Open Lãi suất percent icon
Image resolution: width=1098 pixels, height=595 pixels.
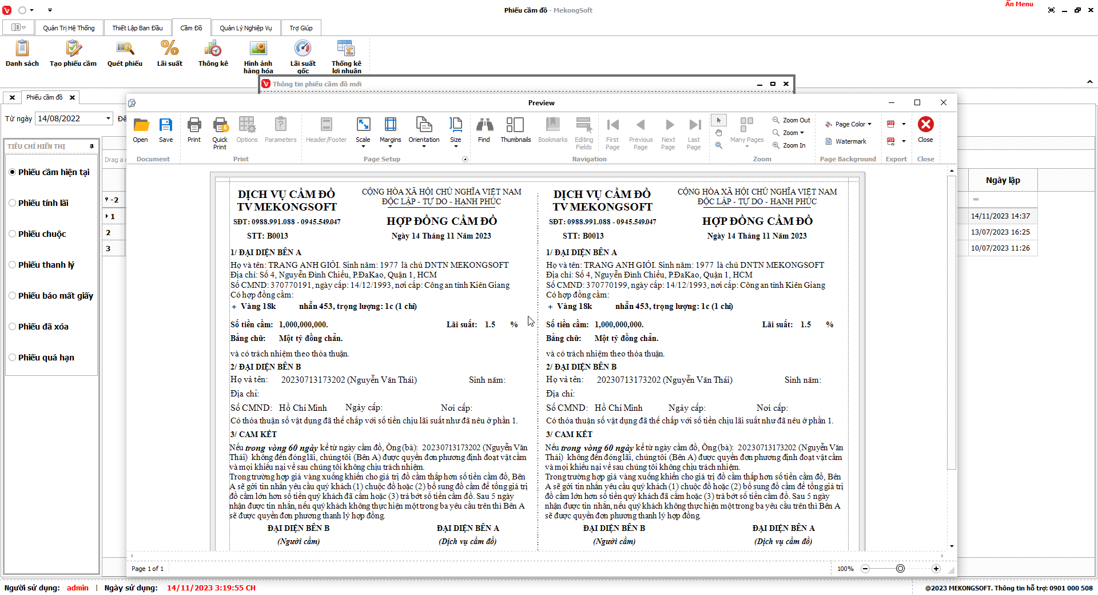coord(170,54)
